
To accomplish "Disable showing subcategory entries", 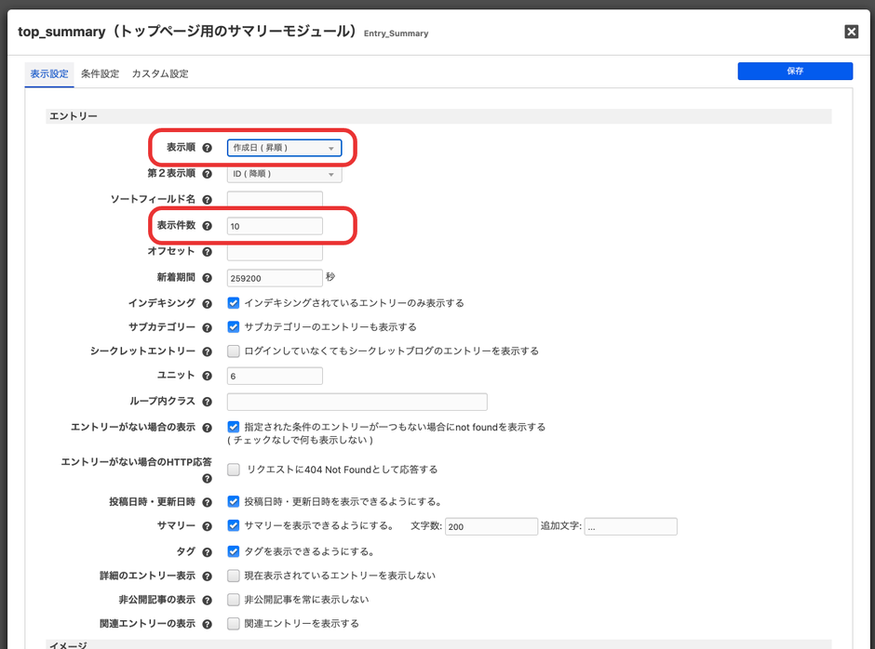I will click(x=232, y=327).
